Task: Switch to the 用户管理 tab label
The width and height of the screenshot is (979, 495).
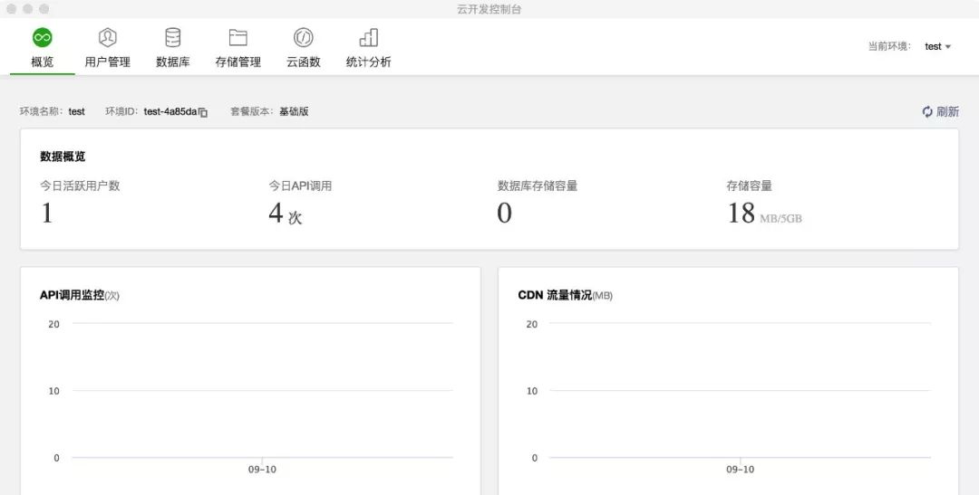Action: 107,62
